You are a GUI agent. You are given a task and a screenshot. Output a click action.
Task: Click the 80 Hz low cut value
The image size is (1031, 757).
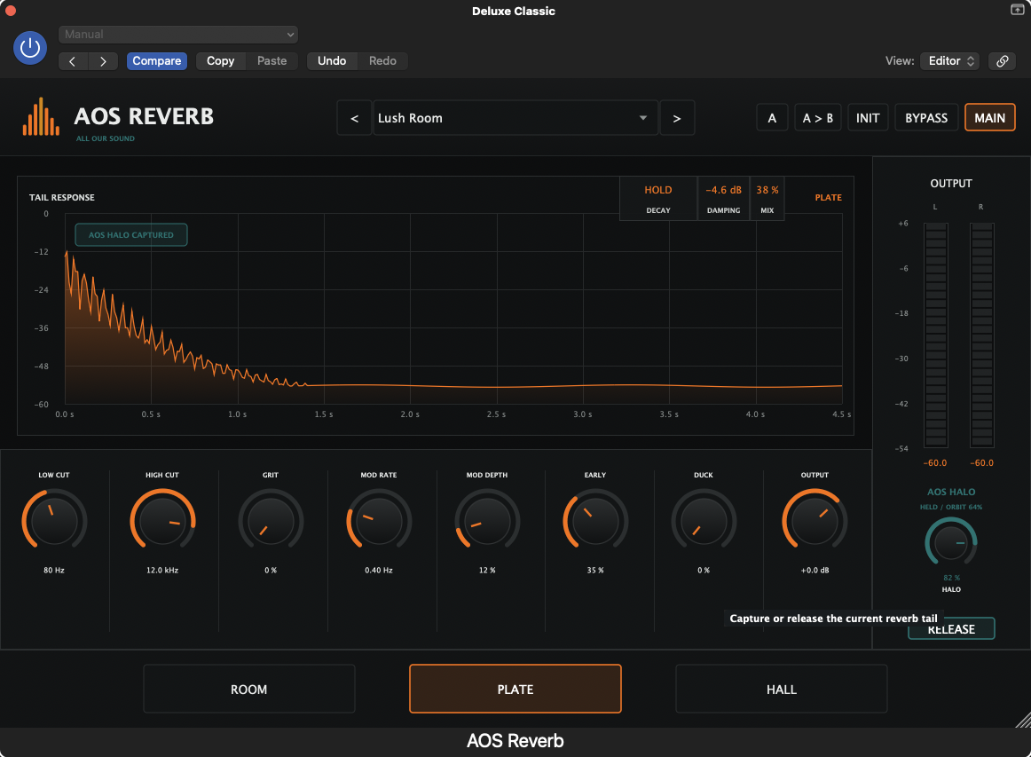point(54,571)
